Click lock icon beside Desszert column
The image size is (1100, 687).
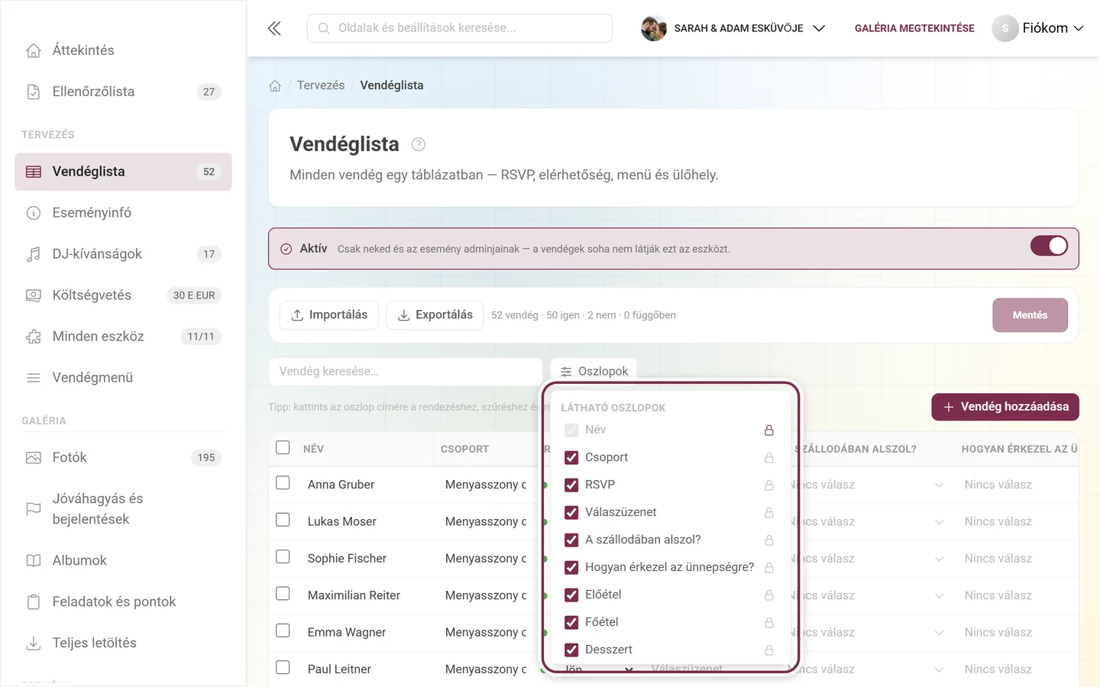769,650
